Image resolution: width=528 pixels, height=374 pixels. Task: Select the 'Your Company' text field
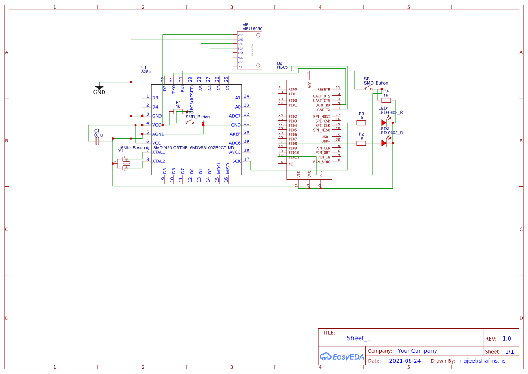417,351
